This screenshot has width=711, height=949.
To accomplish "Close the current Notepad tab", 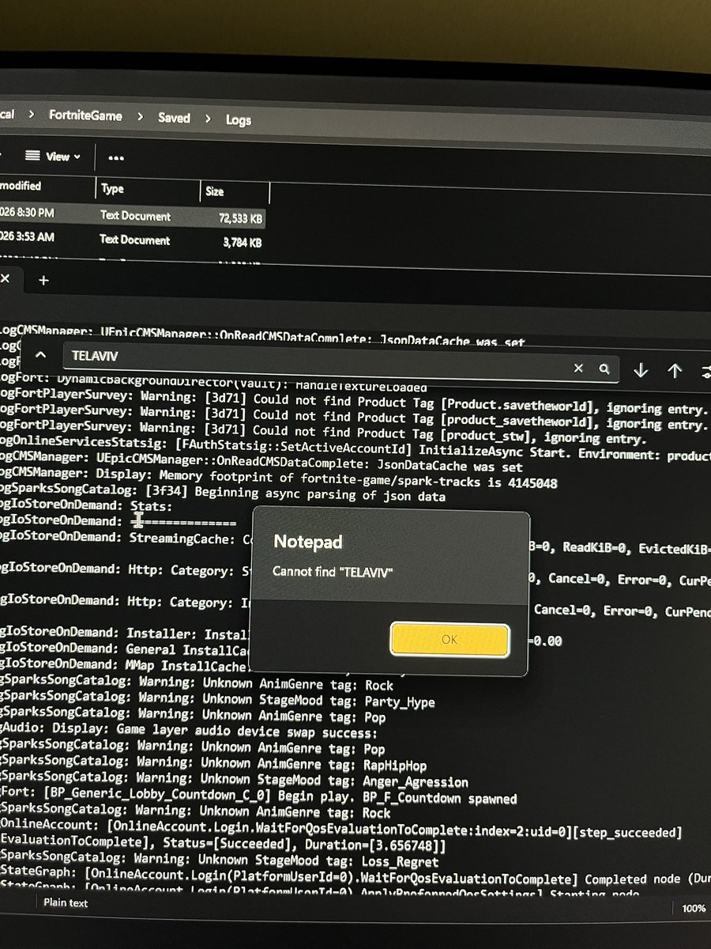I will pyautogui.click(x=5, y=279).
